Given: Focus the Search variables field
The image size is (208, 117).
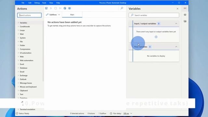Looking at the screenshot, I should (154, 15).
